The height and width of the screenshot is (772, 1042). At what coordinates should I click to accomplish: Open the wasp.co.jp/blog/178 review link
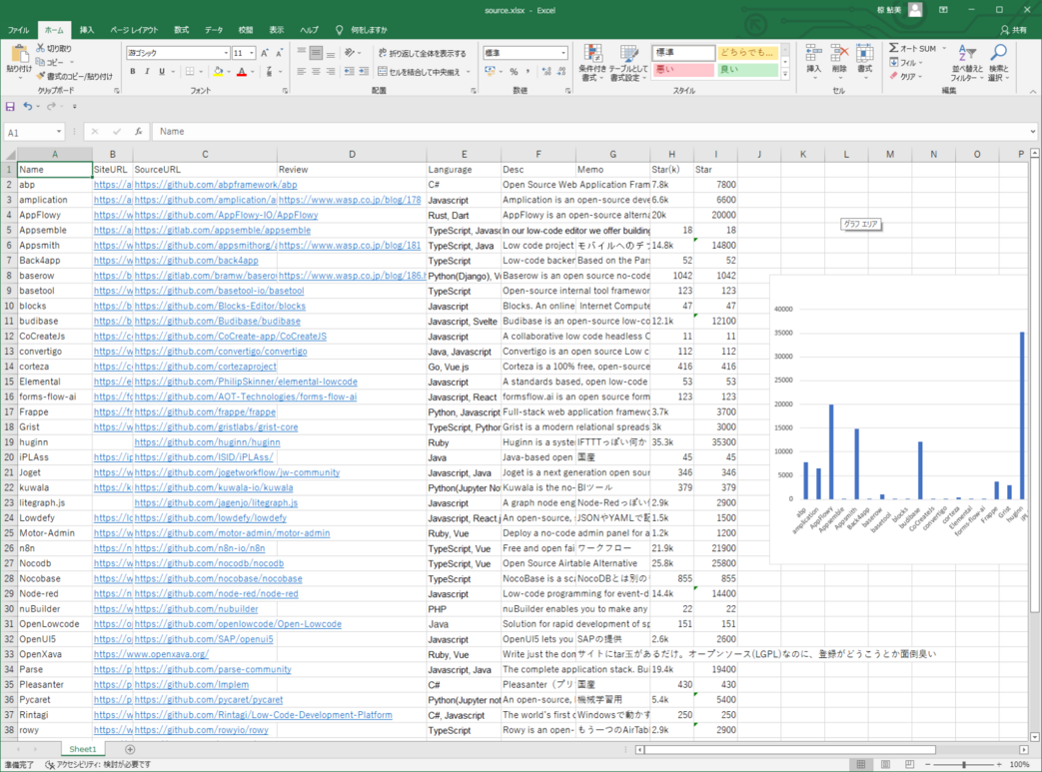[350, 200]
